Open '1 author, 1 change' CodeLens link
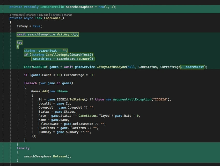The width and height of the screenshot is (220, 166). tap(61, 15)
